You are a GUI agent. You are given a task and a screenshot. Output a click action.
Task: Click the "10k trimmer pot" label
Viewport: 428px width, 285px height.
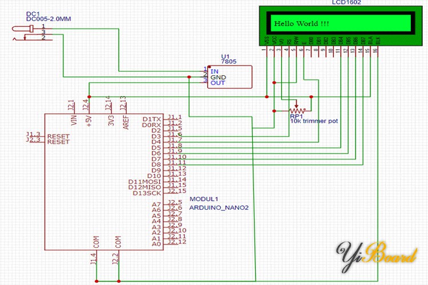(314, 121)
